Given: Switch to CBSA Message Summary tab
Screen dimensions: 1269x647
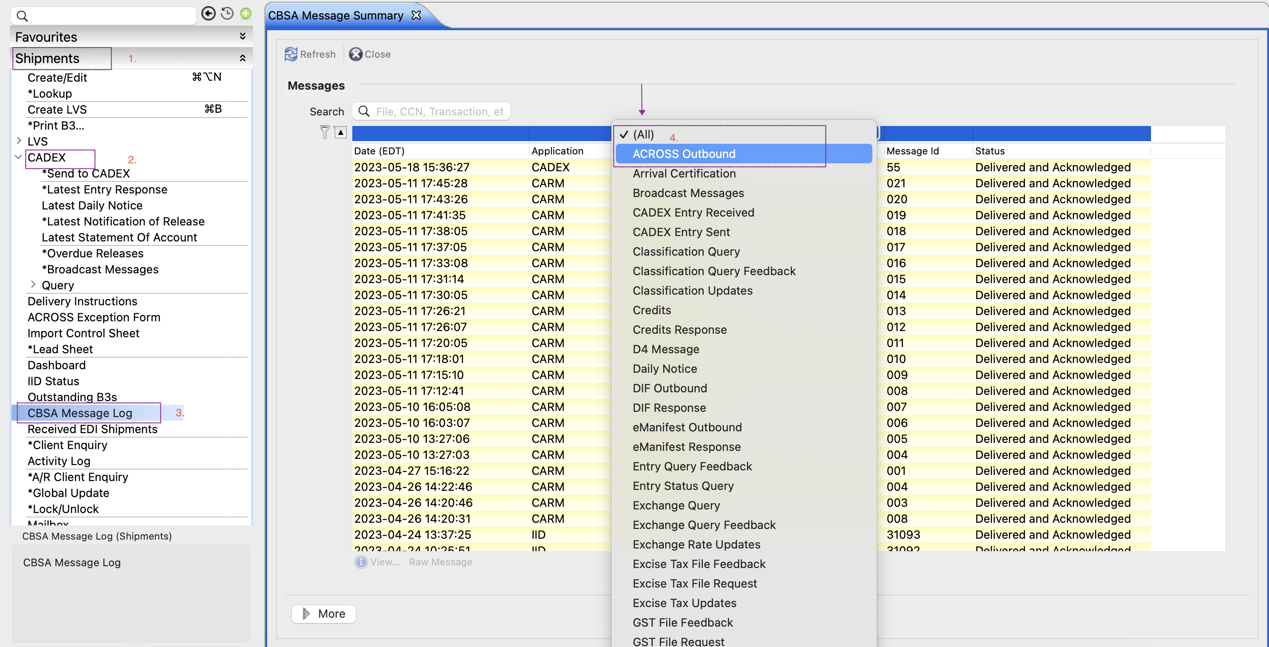Looking at the screenshot, I should click(x=335, y=15).
